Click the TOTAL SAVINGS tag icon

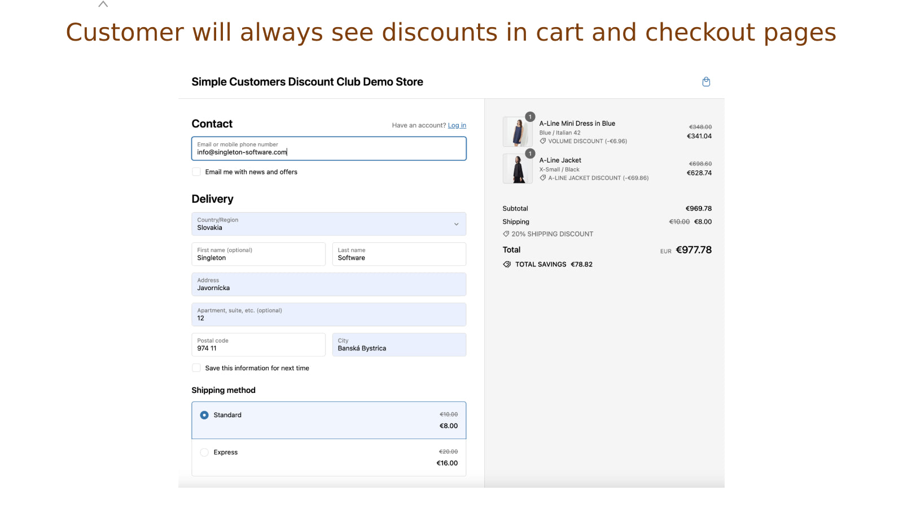tap(506, 264)
